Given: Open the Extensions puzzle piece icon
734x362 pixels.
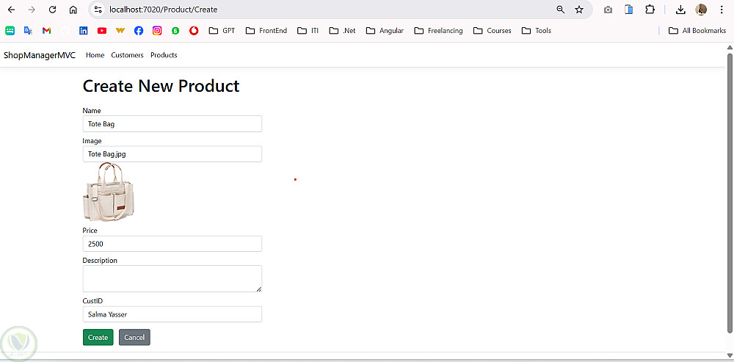Looking at the screenshot, I should pyautogui.click(x=650, y=10).
